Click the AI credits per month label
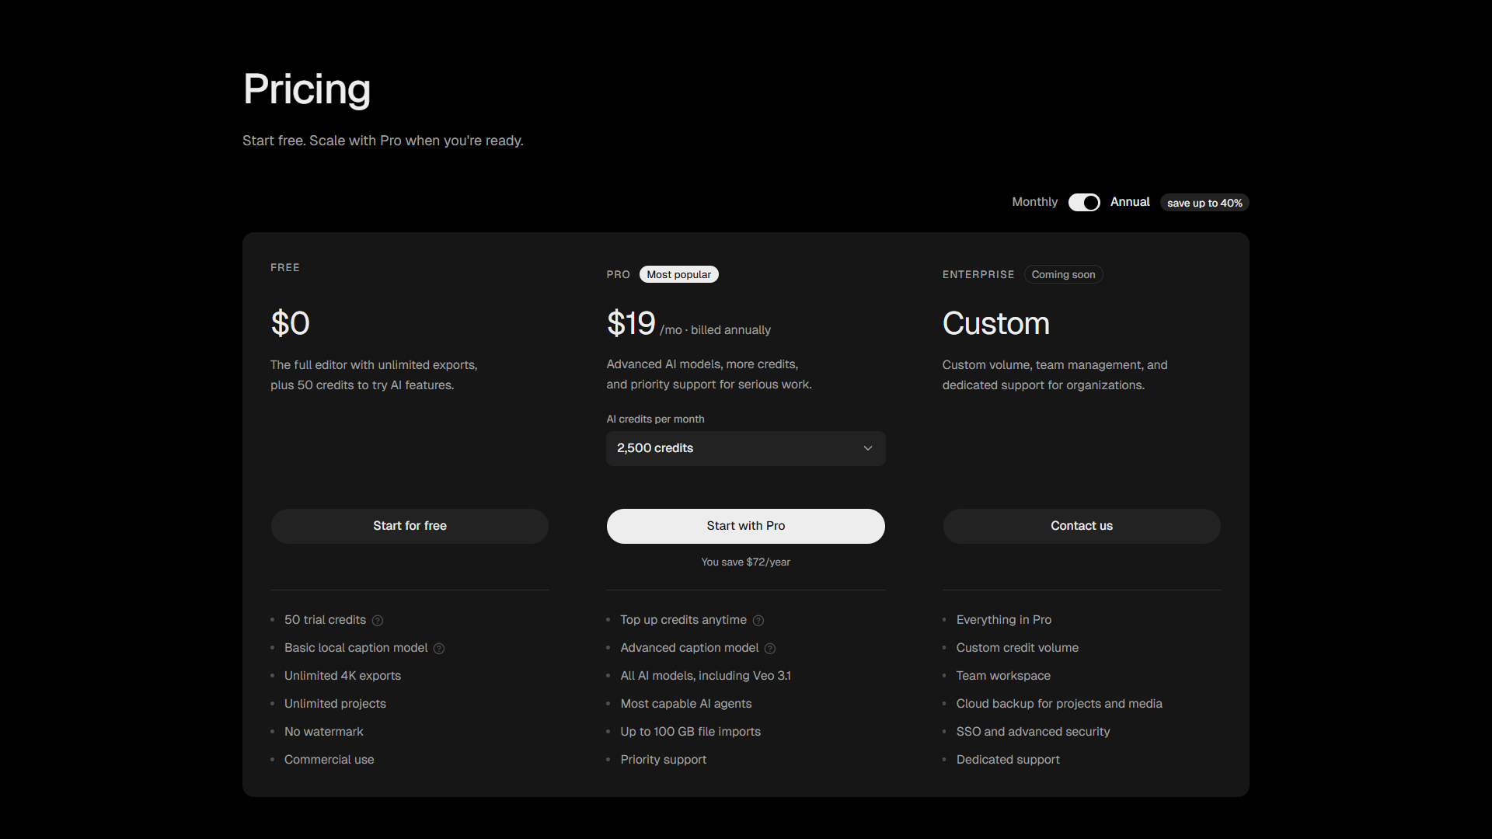The height and width of the screenshot is (839, 1492). pyautogui.click(x=655, y=419)
